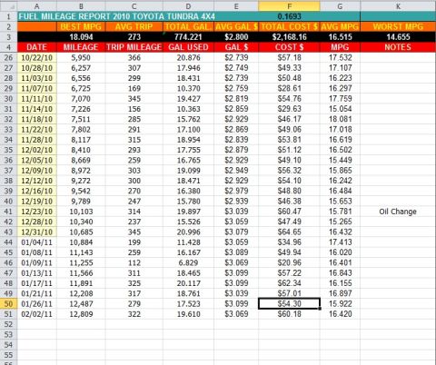Select gallons cell 6.829
The width and height of the screenshot is (436, 365).
click(x=188, y=262)
